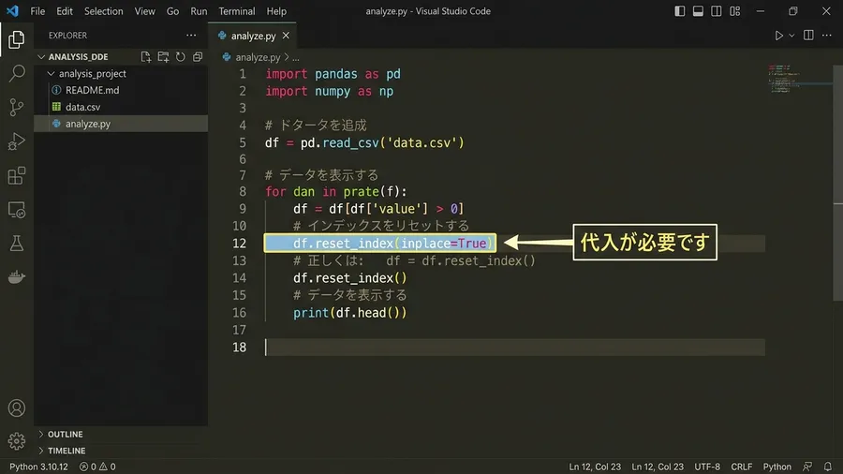Image resolution: width=843 pixels, height=474 pixels.
Task: Open the View menu
Action: pyautogui.click(x=144, y=10)
